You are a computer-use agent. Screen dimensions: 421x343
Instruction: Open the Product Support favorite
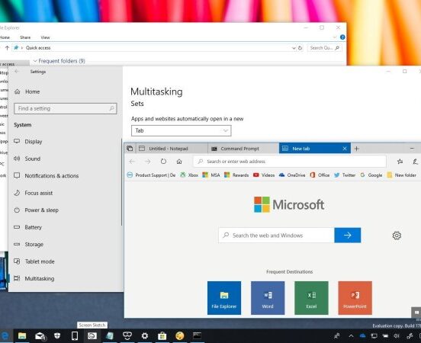[151, 175]
